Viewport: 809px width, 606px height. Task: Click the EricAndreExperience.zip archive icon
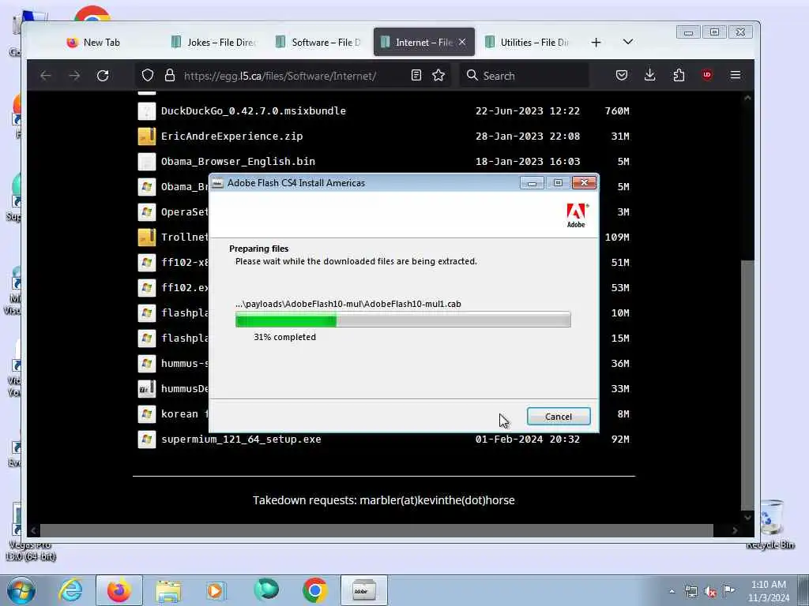[146, 136]
